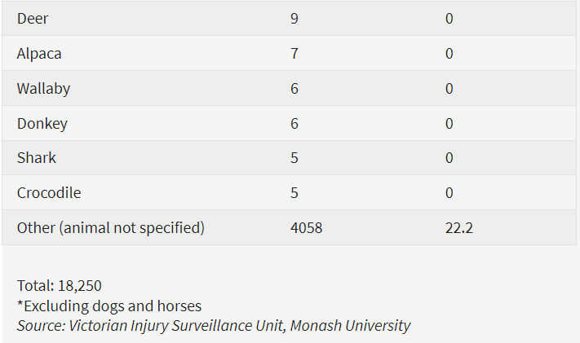The image size is (580, 343).
Task: Select the count 7 in Alpaca row
Action: pos(294,54)
